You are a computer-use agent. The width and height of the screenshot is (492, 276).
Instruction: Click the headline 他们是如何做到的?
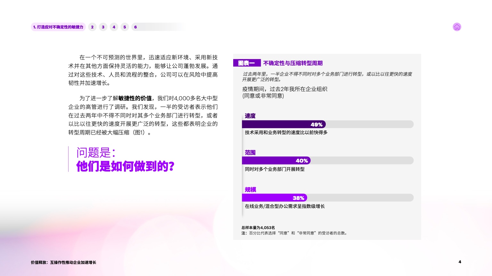pos(125,166)
